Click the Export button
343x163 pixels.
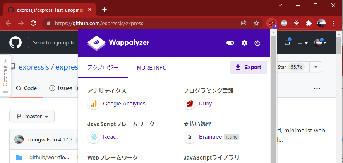pyautogui.click(x=249, y=67)
